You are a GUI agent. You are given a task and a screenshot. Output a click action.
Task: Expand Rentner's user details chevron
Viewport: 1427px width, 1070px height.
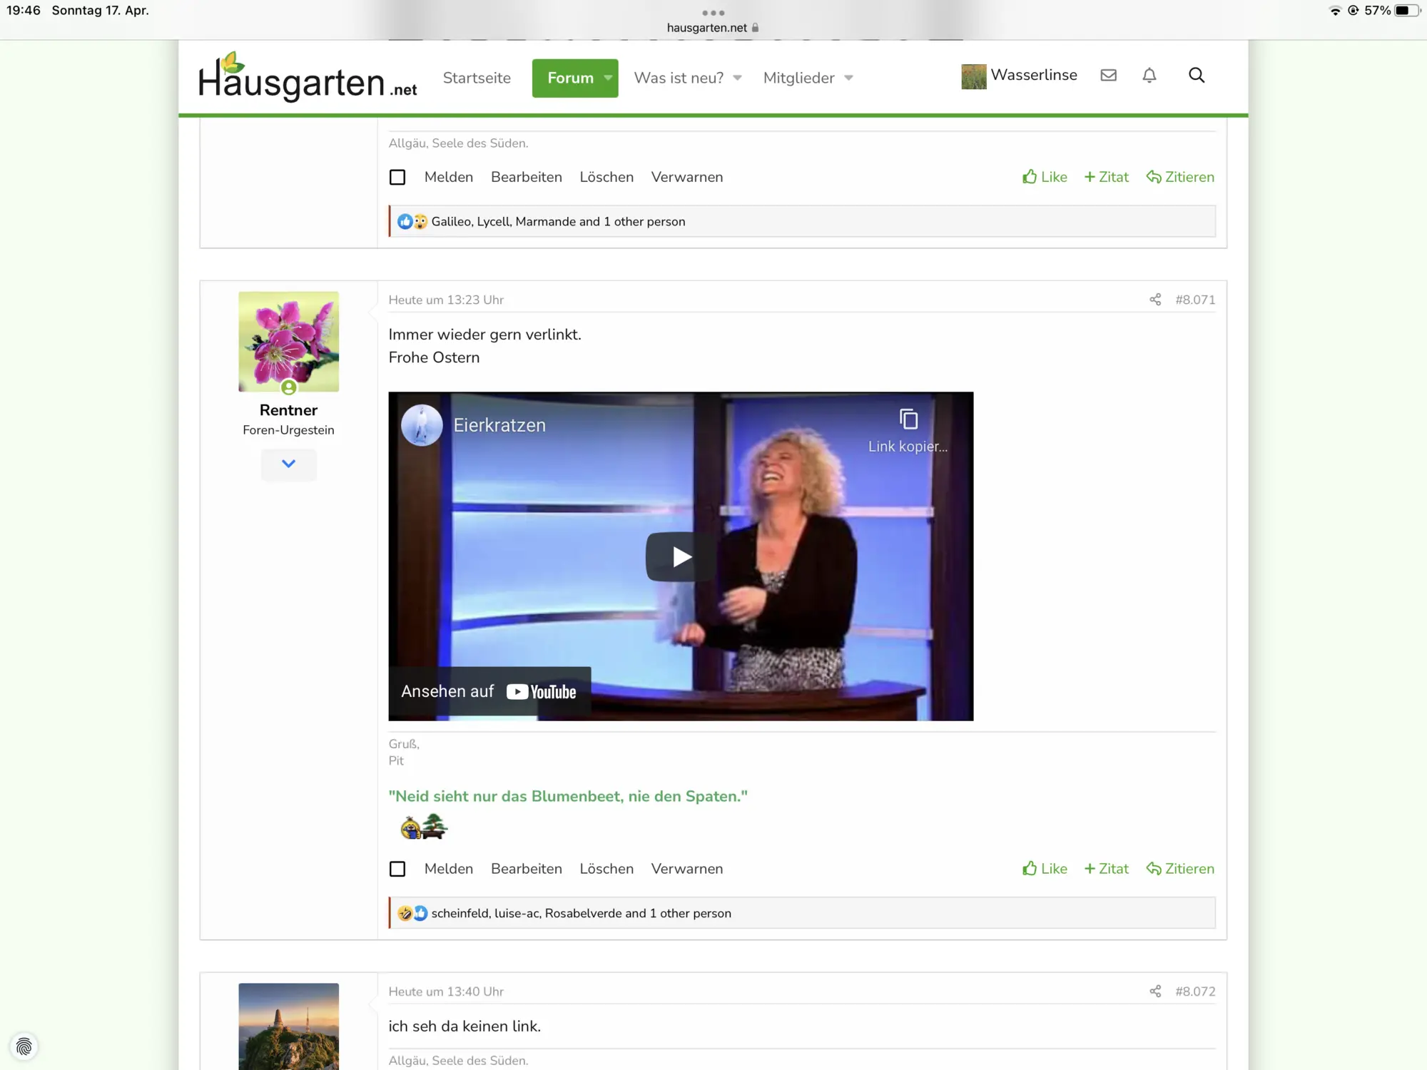[288, 464]
